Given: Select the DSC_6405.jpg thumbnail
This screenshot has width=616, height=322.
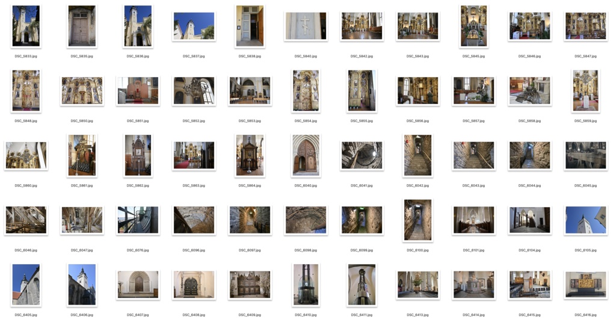Looking at the screenshot, I should [26, 285].
